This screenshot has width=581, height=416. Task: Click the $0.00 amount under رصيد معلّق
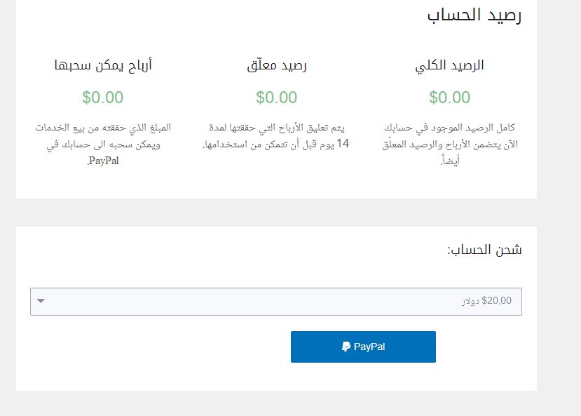(277, 98)
